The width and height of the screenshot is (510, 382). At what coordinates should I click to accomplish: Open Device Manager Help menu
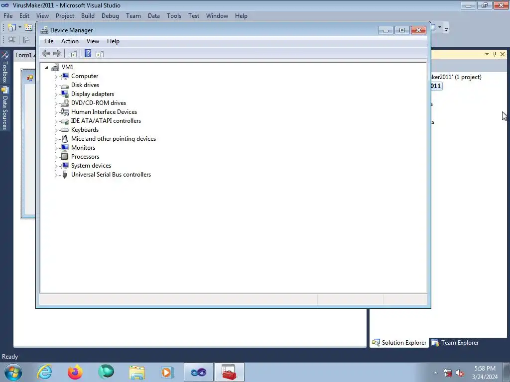click(113, 41)
